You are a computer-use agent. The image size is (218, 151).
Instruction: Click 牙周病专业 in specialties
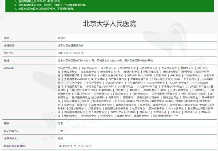click(x=198, y=90)
